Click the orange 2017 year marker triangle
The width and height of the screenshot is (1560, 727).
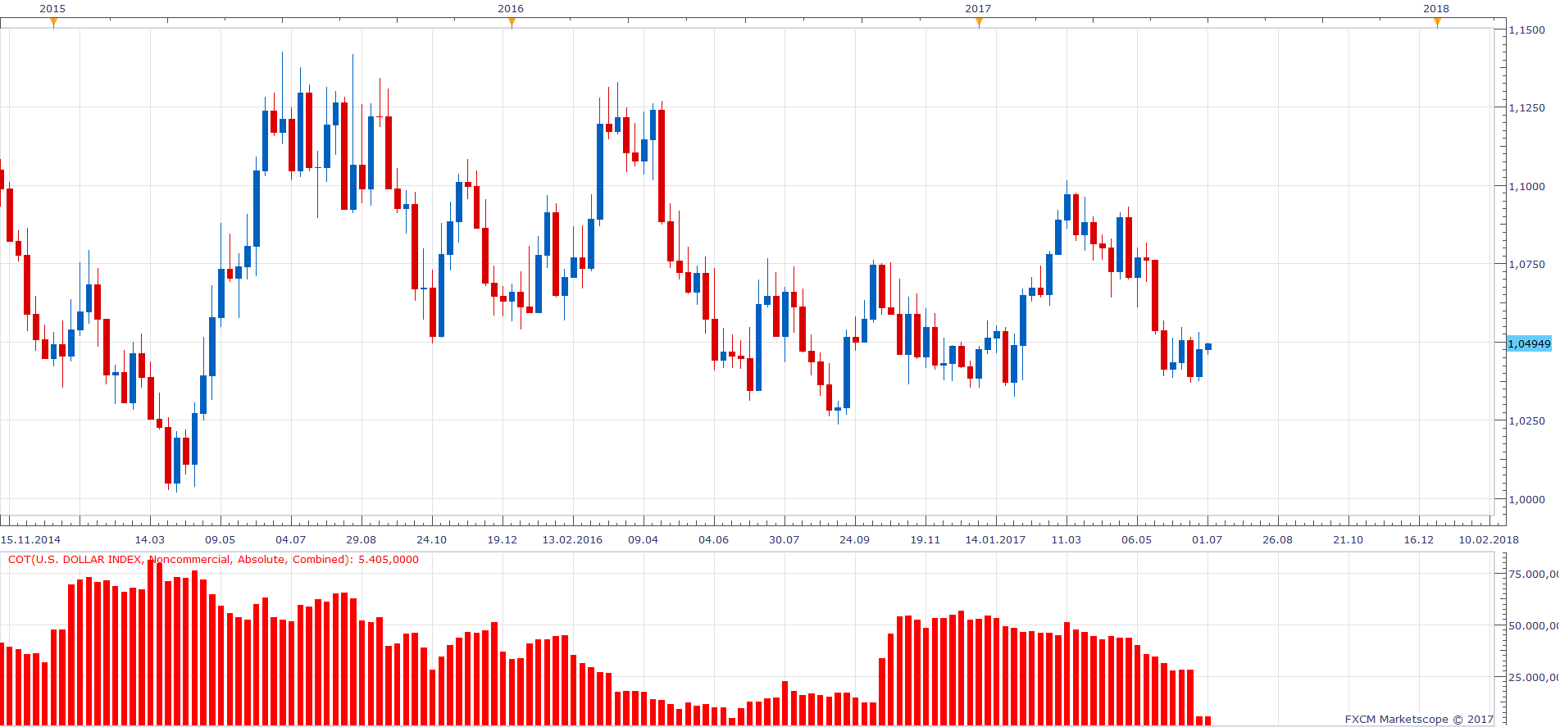pos(979,22)
